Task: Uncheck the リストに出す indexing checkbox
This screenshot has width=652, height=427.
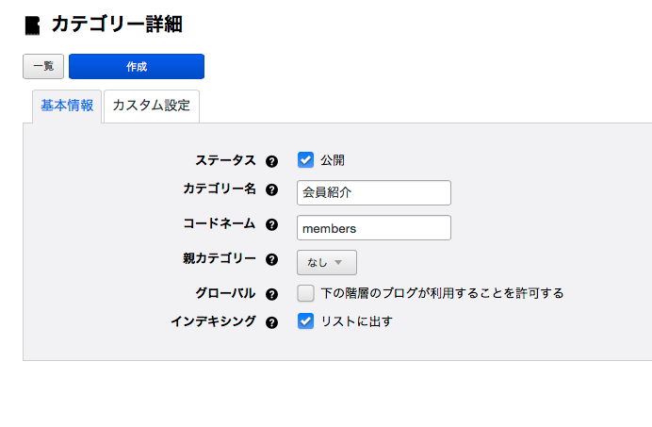Action: click(305, 321)
